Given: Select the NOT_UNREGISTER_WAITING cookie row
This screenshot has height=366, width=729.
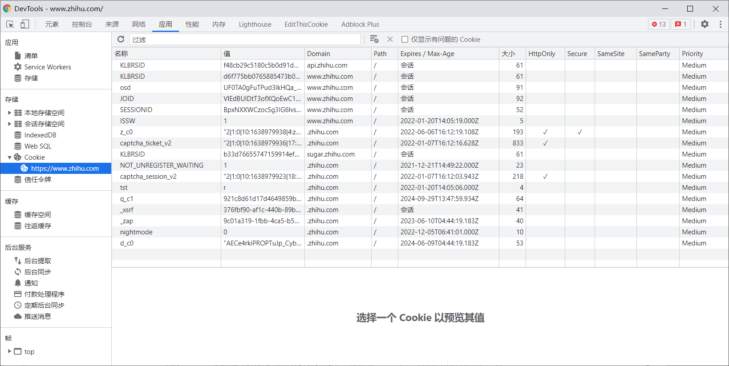Looking at the screenshot, I should 420,165.
